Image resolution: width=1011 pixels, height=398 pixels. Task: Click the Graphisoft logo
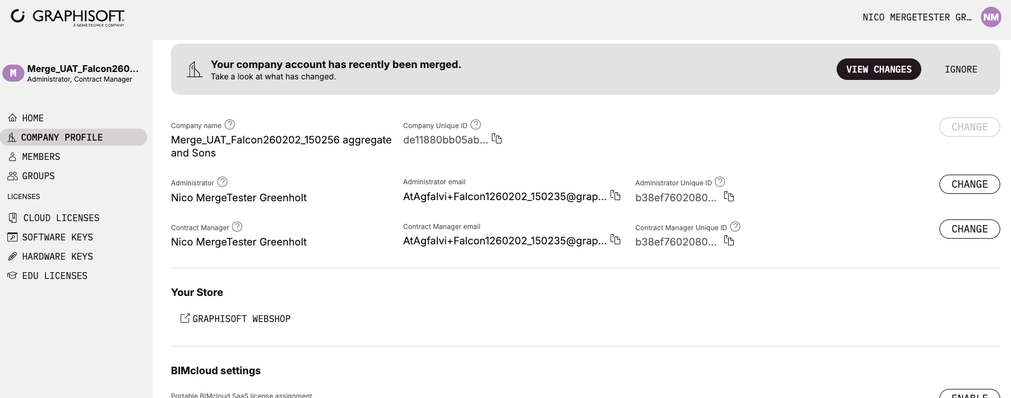tap(67, 18)
